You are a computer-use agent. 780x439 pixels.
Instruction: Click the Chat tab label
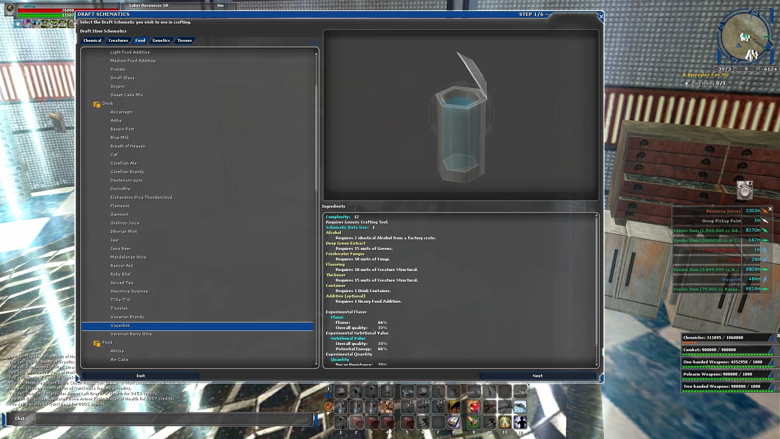coord(20,418)
